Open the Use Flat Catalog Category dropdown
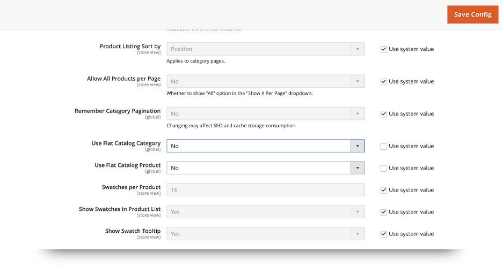The image size is (502, 267). (x=265, y=146)
